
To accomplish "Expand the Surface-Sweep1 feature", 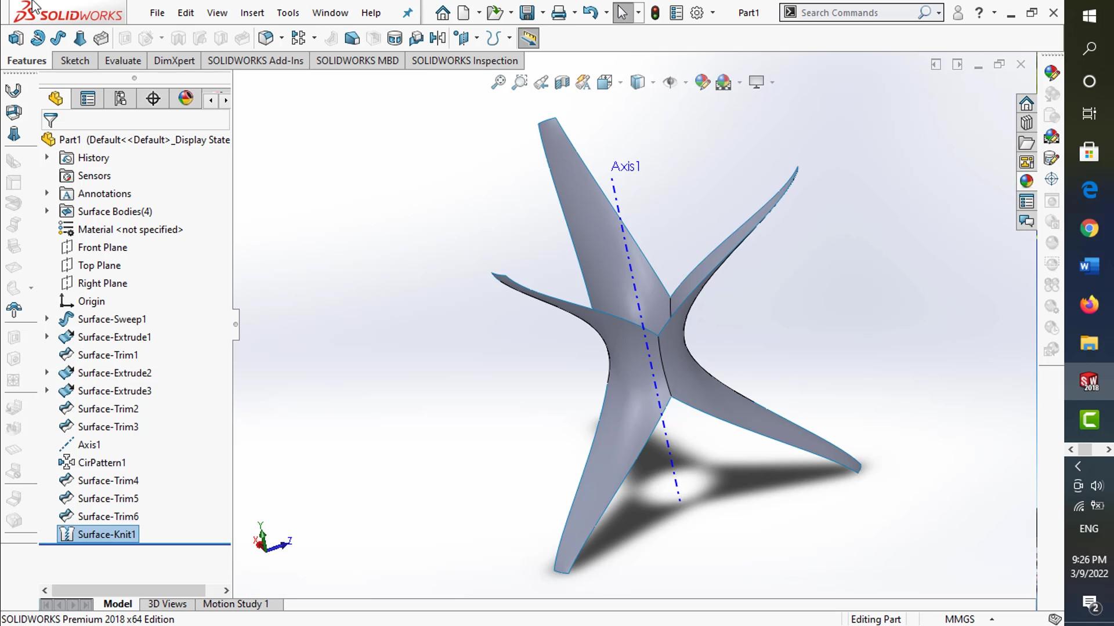I will coord(47,319).
